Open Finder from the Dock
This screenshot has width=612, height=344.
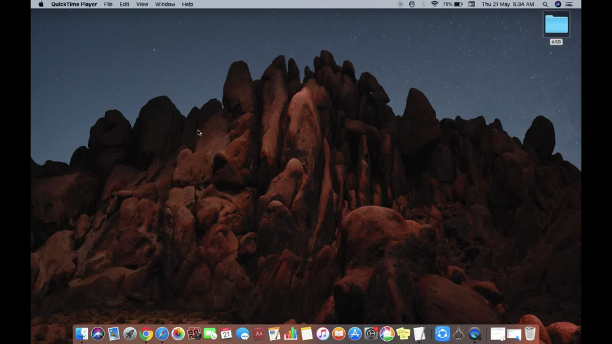point(82,334)
